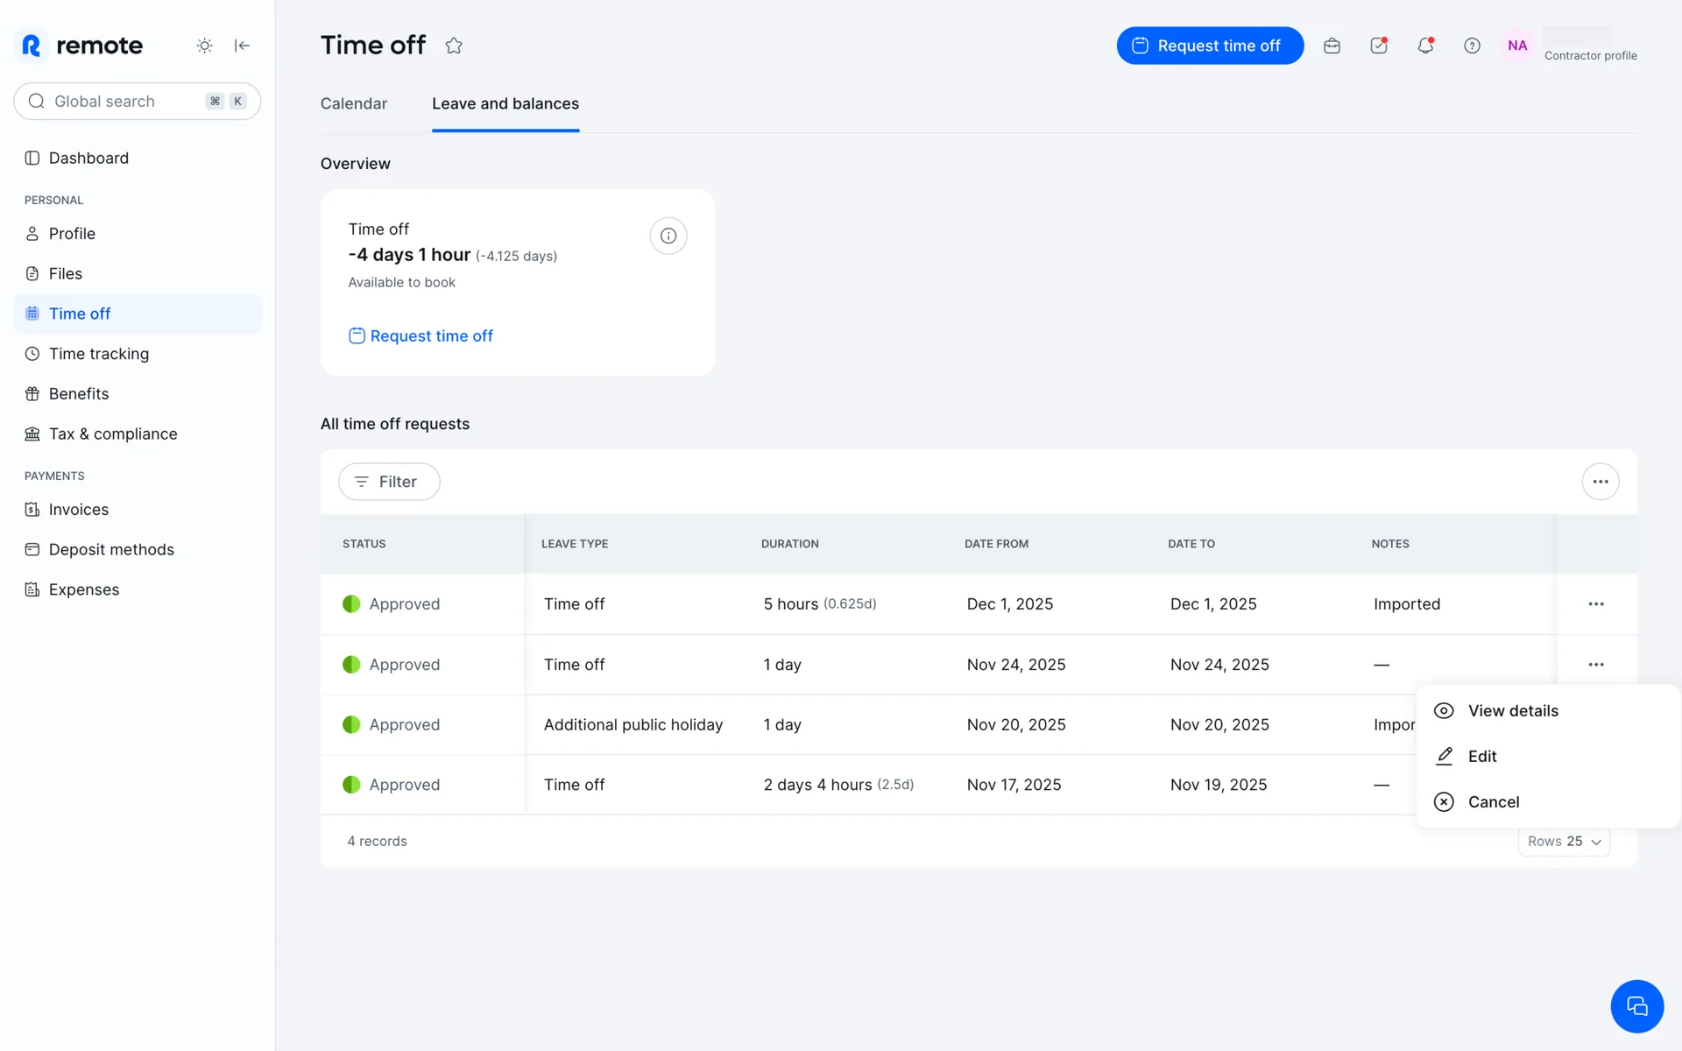Open actions menu for Dec 1 request

click(1595, 604)
